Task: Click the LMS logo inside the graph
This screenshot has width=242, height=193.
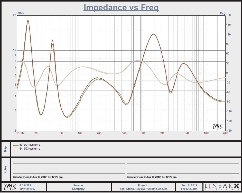Action: pos(217,126)
